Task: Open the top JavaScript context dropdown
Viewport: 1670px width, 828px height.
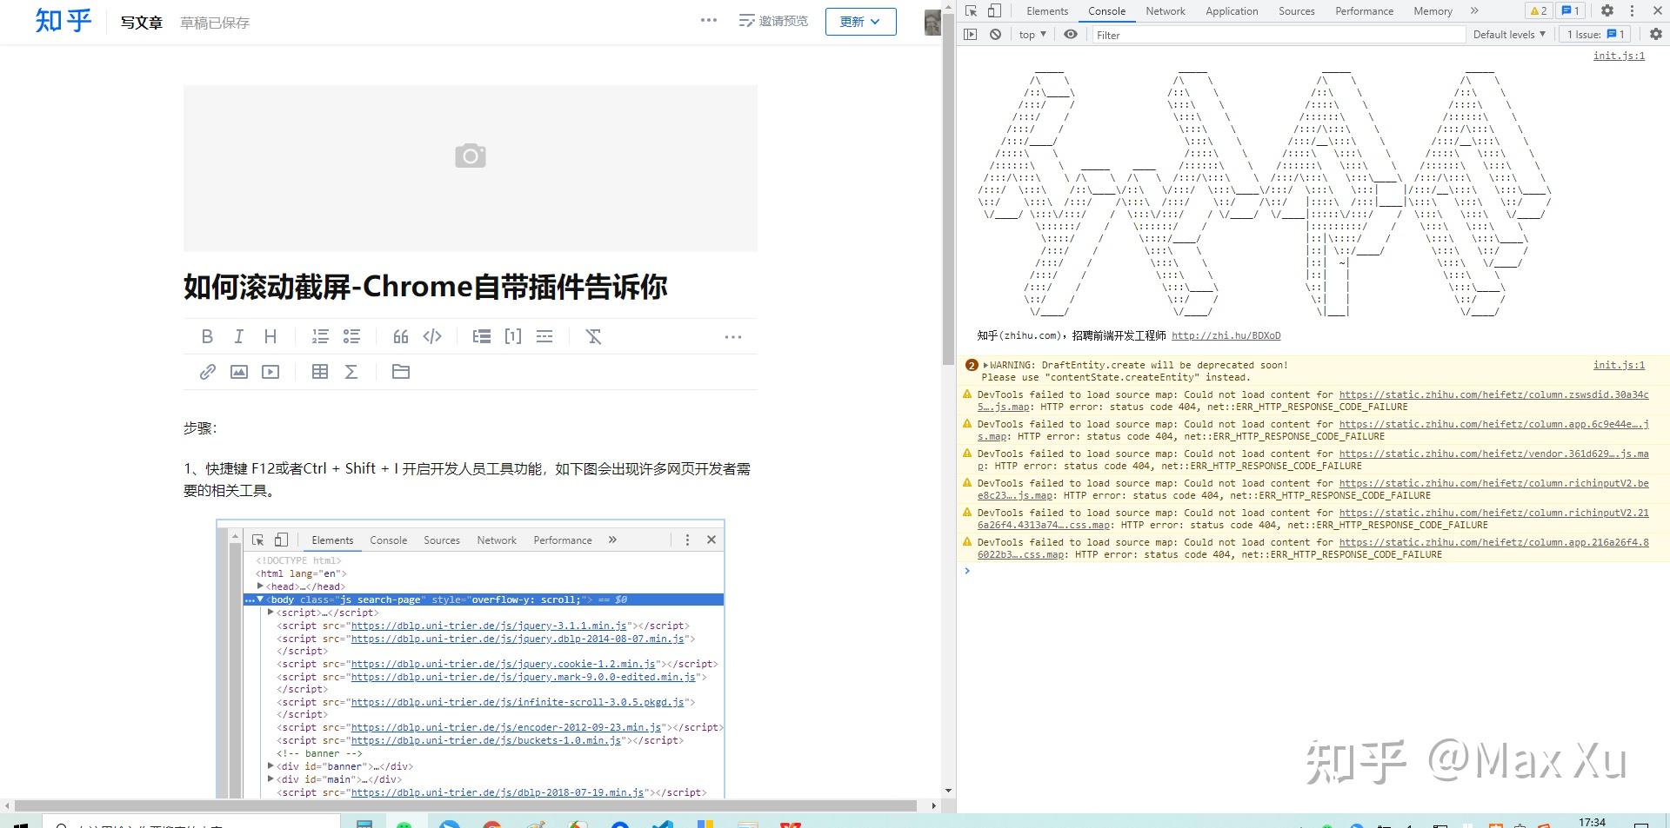Action: coord(1032,35)
